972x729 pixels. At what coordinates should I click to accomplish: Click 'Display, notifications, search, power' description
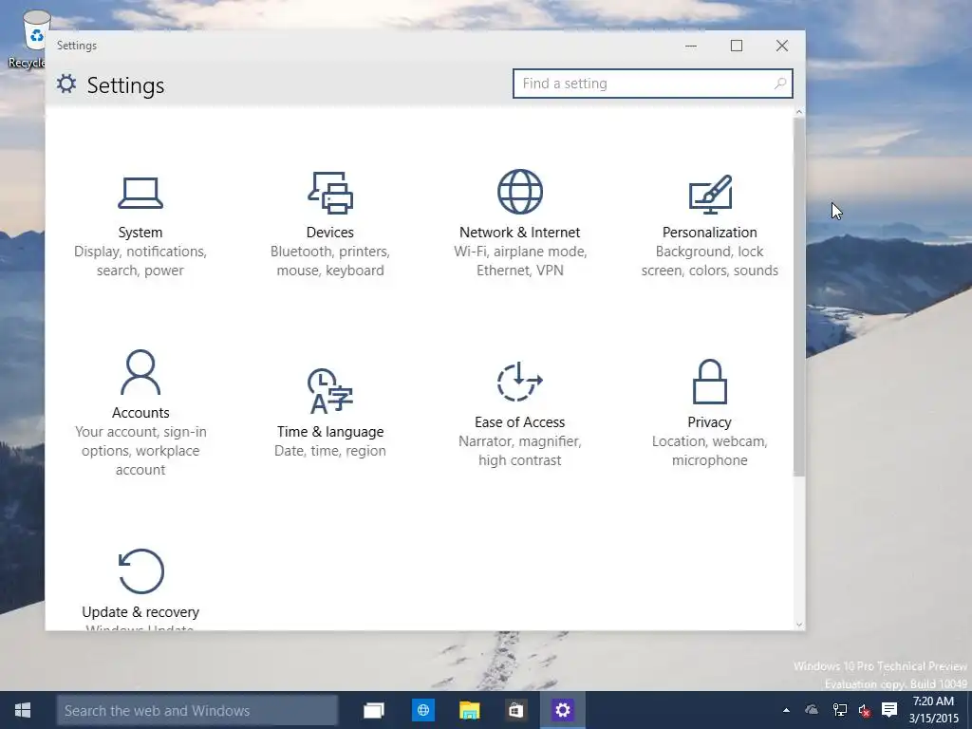[x=140, y=261]
